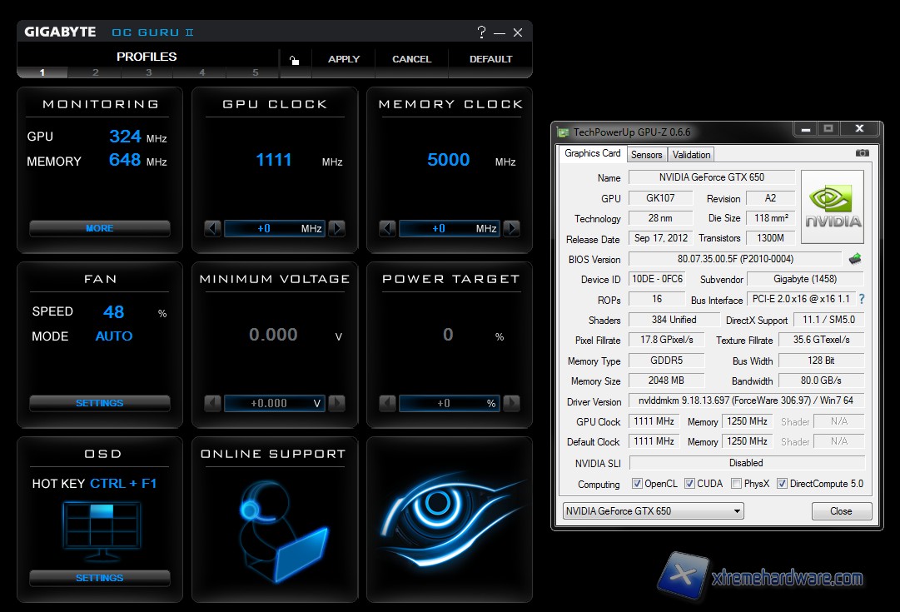Click the GPU-Z screenshot camera icon
Image resolution: width=900 pixels, height=612 pixels.
pyautogui.click(x=863, y=153)
